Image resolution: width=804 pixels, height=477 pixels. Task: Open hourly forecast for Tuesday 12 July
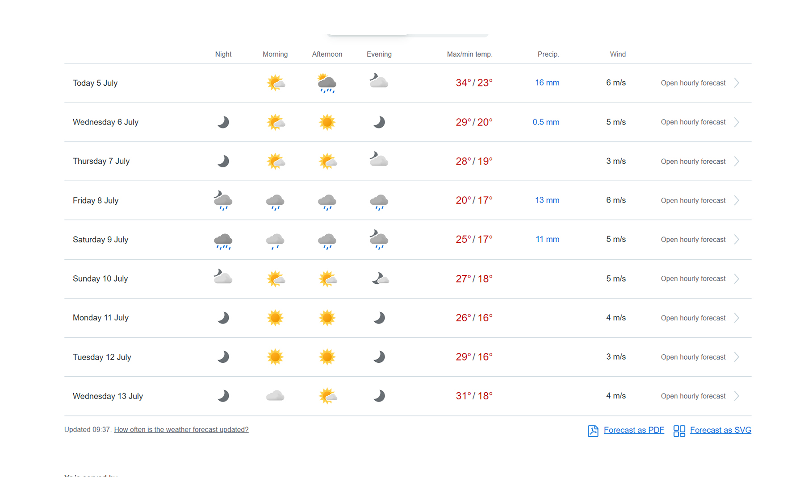click(693, 357)
